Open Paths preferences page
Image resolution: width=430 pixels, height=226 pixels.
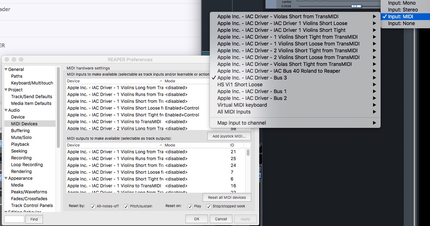pyautogui.click(x=16, y=76)
